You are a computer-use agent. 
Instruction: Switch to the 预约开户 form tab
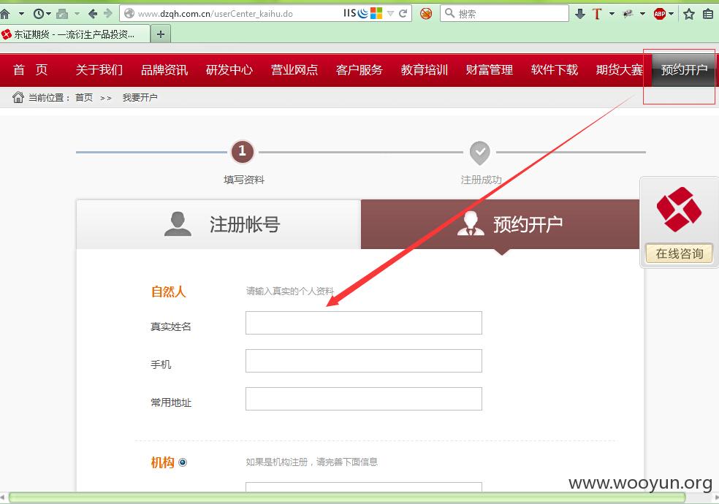coord(501,224)
